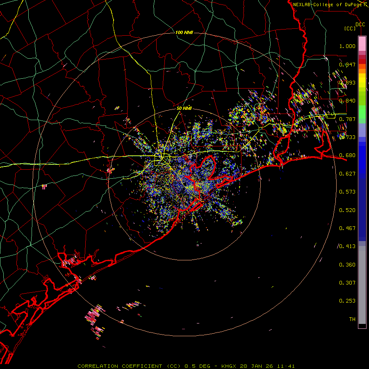369x369 pixels.
Task: Click the KHGX radar site identifier
Action: (x=229, y=366)
